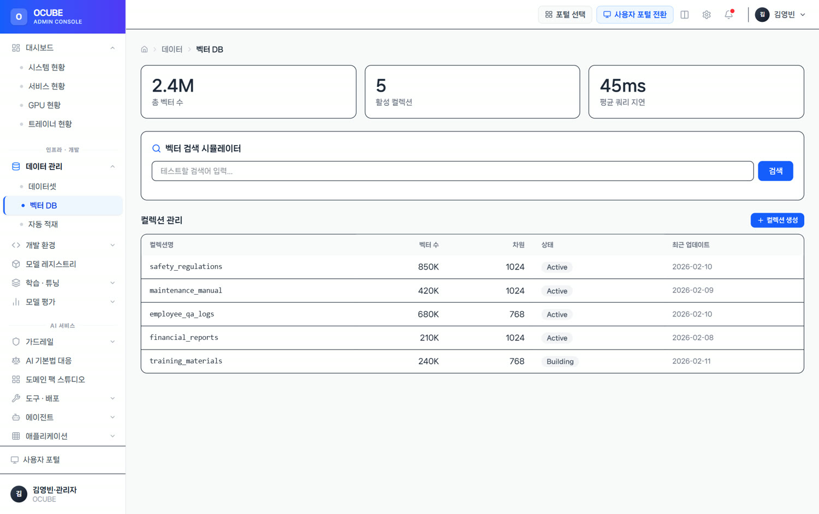Expand the 에이전트 chevron

112,417
